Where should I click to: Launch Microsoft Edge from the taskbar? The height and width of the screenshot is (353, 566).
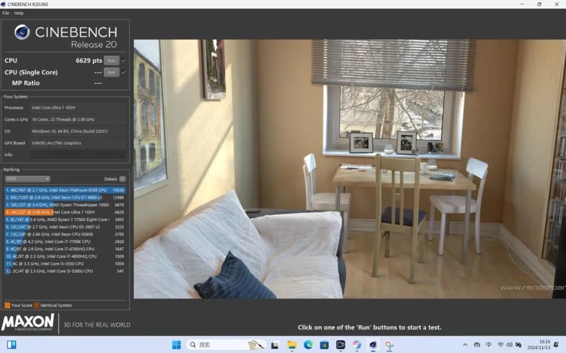[308, 345]
